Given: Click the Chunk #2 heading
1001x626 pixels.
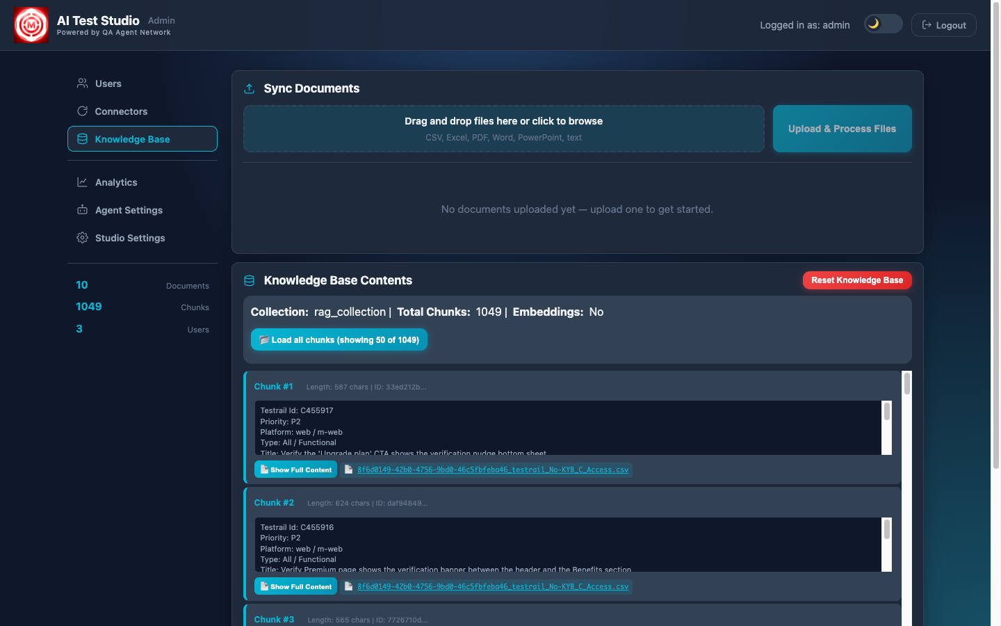Looking at the screenshot, I should [274, 502].
